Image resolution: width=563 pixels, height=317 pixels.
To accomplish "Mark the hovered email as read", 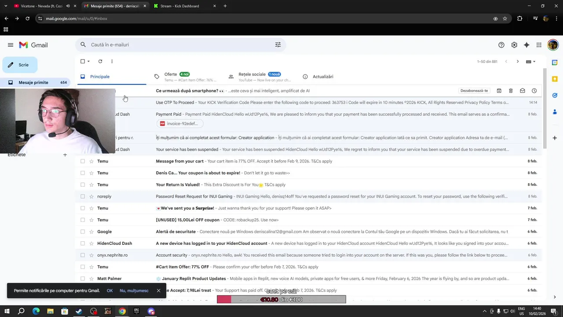I will point(523,91).
